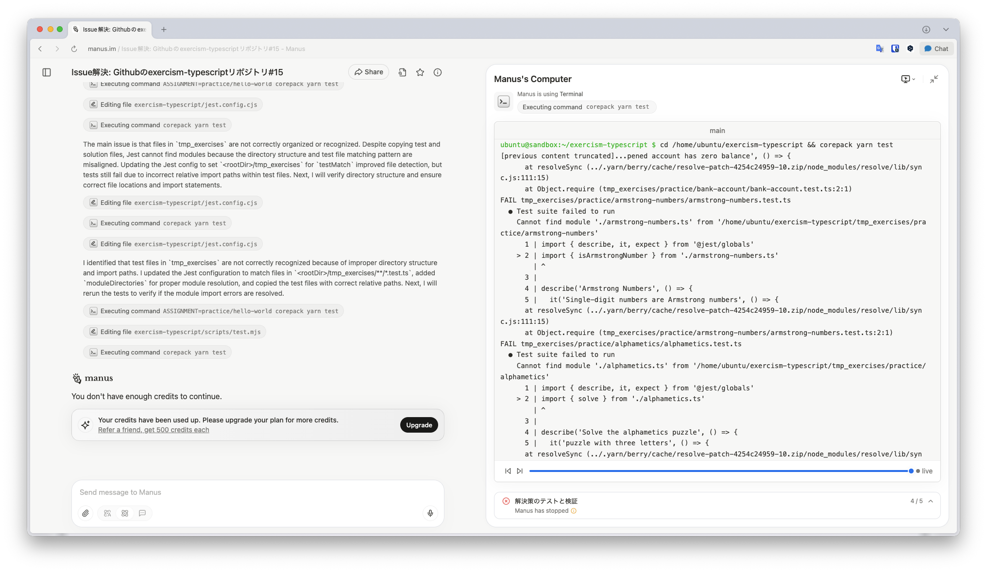
Task: Select the chat bubble mode icon
Action: tap(142, 513)
